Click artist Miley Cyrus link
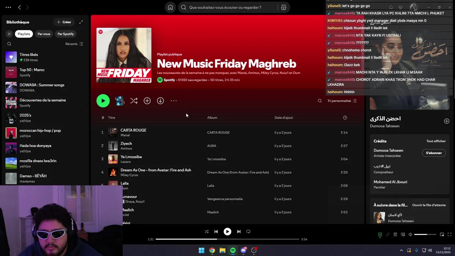 (x=129, y=175)
